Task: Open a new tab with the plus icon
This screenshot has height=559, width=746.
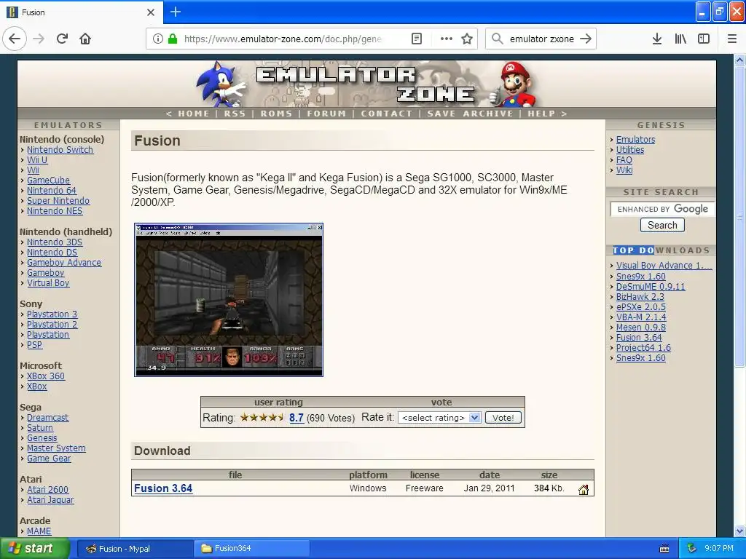Action: tap(175, 12)
